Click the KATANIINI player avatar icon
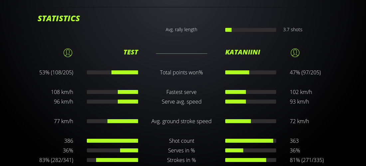Image resolution: width=366 pixels, height=166 pixels. 295,52
